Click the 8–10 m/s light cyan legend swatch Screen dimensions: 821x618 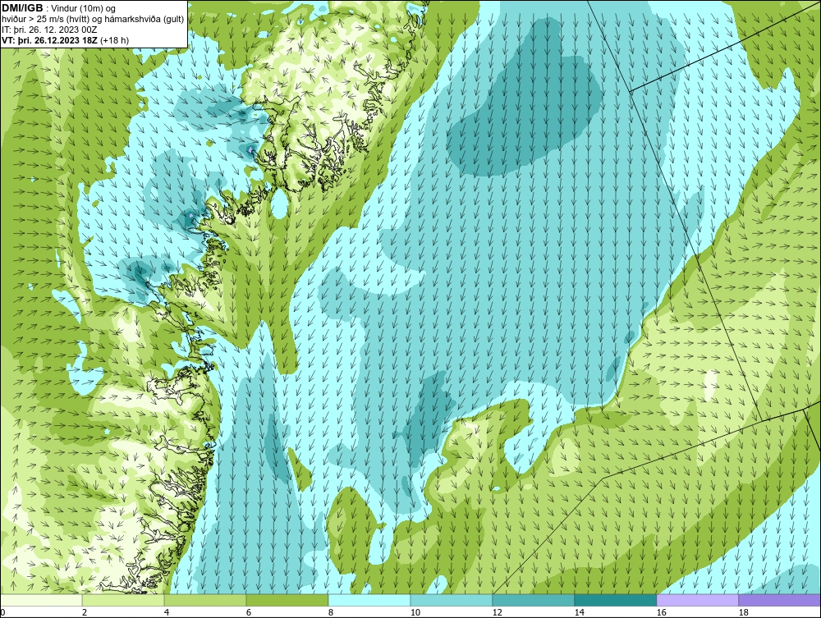(x=369, y=600)
